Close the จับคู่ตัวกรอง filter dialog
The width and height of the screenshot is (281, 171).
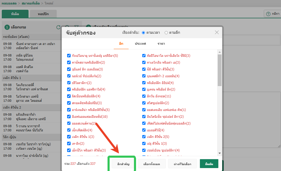pyautogui.click(x=217, y=32)
